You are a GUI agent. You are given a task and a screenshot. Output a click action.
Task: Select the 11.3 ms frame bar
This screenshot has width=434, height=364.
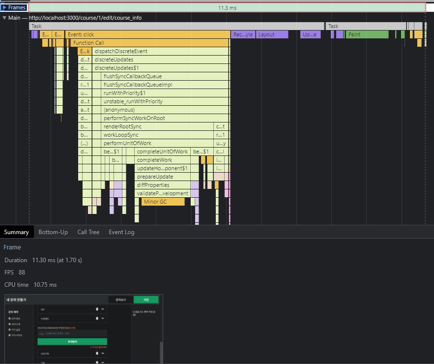[x=227, y=8]
